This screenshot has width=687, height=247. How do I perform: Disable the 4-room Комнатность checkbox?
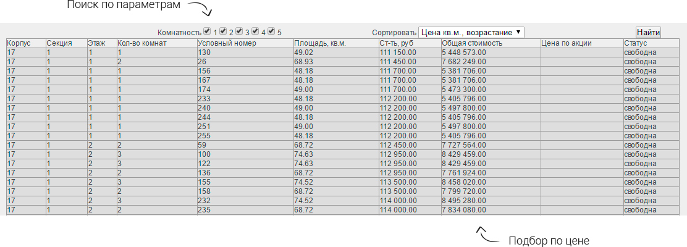(x=255, y=31)
